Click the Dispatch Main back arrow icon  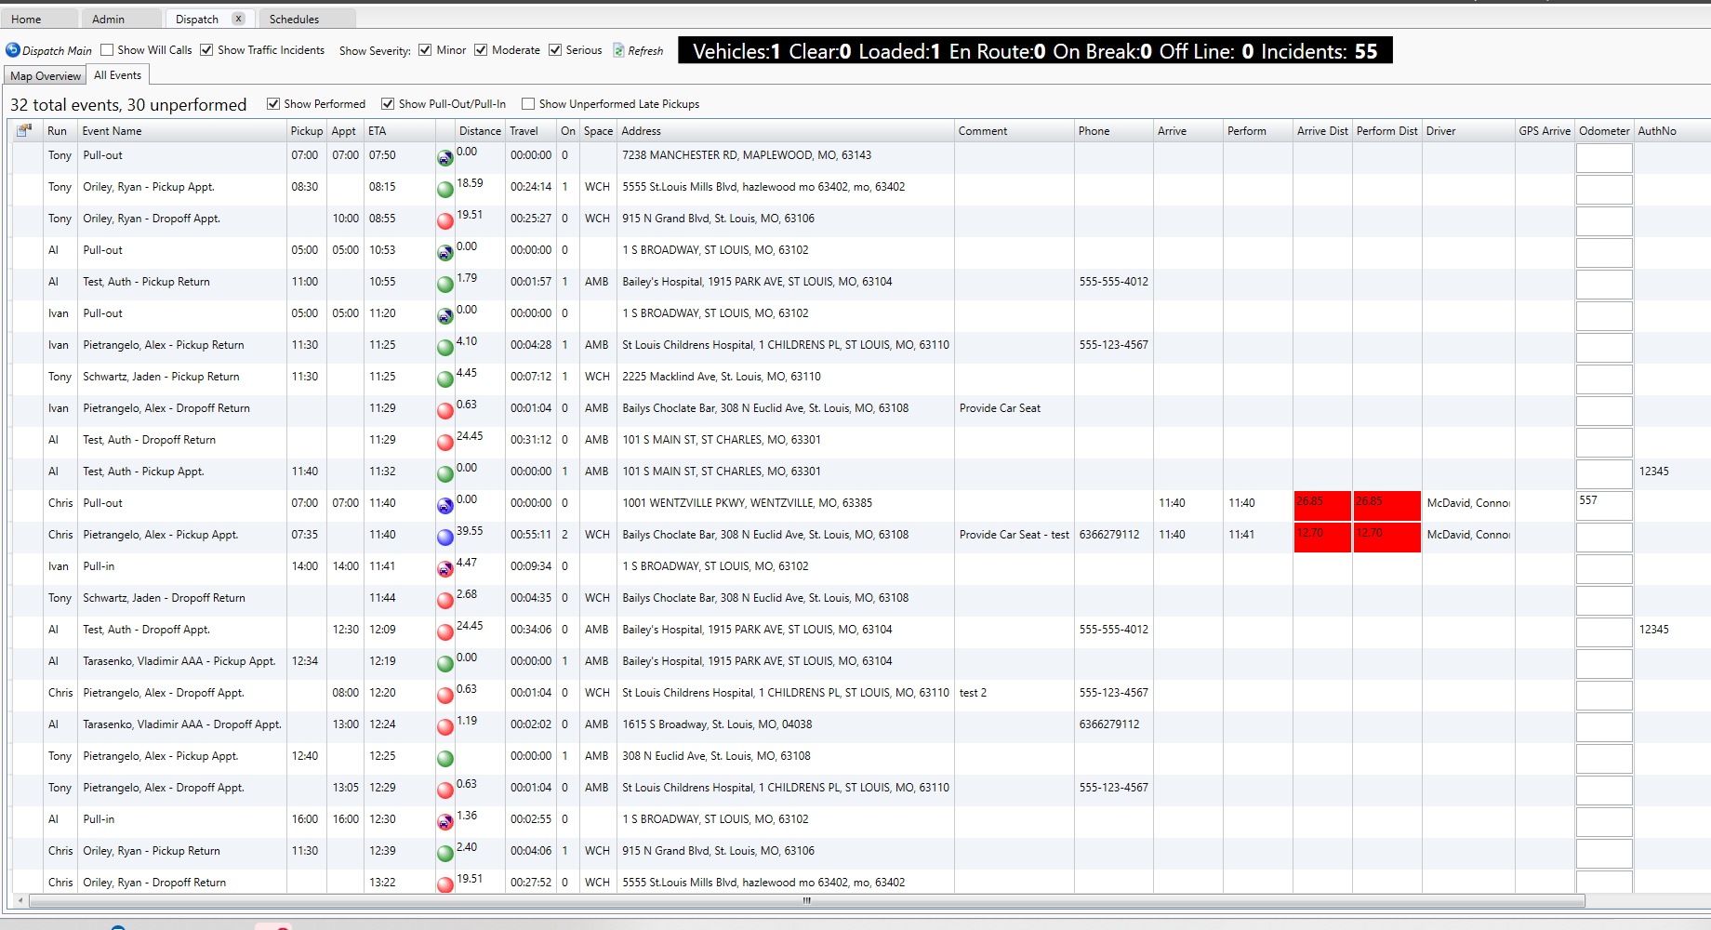click(x=13, y=50)
